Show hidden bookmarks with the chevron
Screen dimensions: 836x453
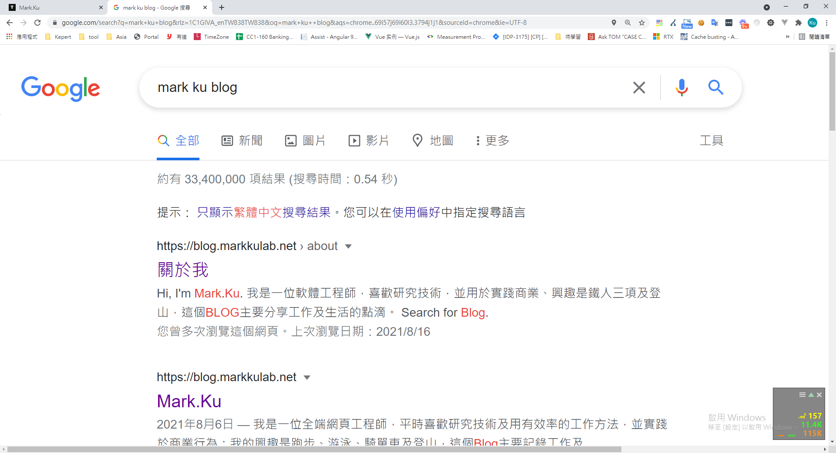(787, 37)
